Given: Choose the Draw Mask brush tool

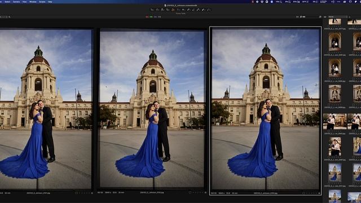Looking at the screenshot, I should click(x=188, y=10).
